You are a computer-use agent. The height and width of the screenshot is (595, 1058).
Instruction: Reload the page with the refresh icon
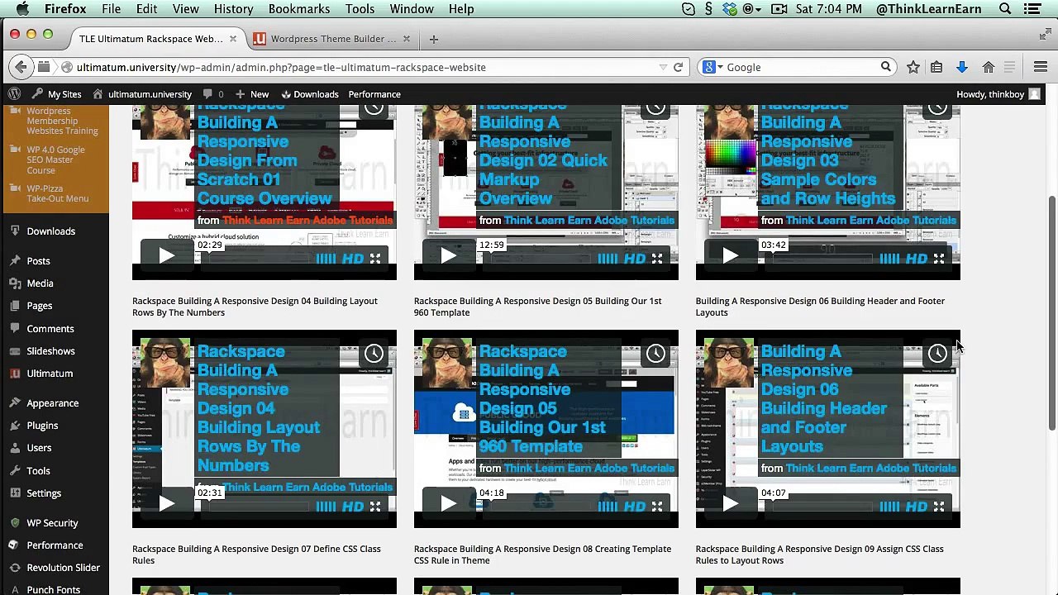[x=678, y=67]
